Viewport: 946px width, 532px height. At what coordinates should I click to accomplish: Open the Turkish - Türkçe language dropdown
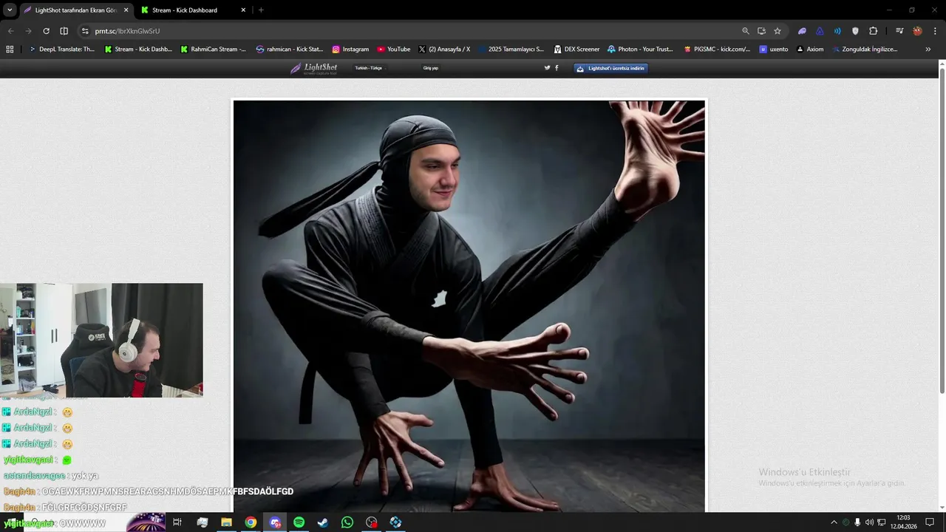coord(370,68)
